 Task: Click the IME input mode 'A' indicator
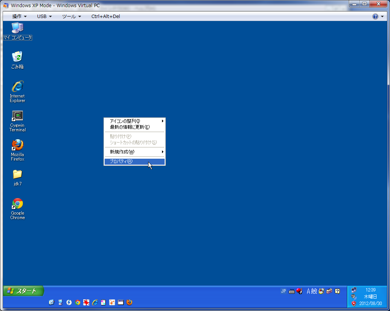pos(308,291)
